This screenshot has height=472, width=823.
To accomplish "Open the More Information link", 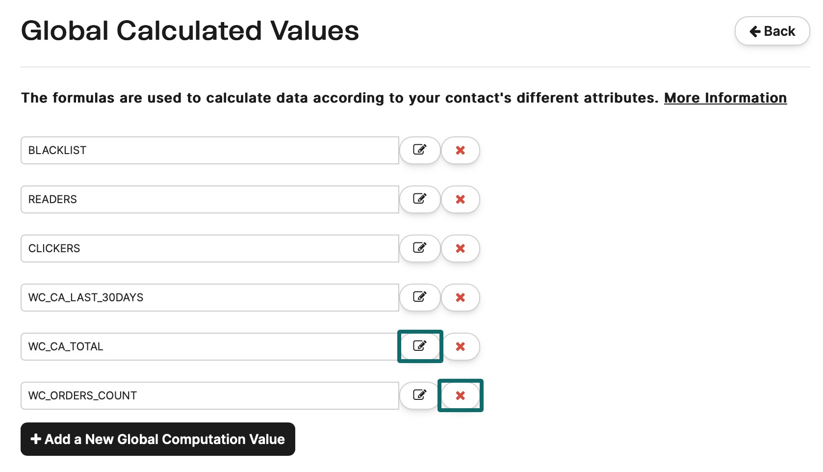I will click(725, 98).
